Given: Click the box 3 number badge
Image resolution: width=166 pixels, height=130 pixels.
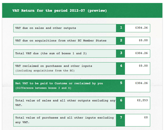Looking at the screenshot, I should (x=121, y=53).
